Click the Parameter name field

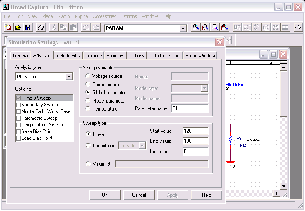(x=190, y=108)
